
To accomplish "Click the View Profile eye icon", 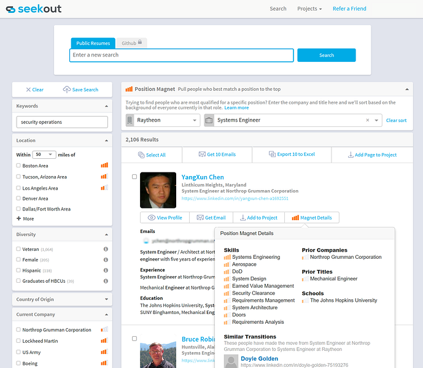I will tap(152, 218).
